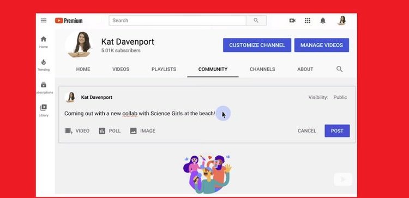Click the Kat Davenport channel title
The width and height of the screenshot is (409, 198).
point(128,42)
